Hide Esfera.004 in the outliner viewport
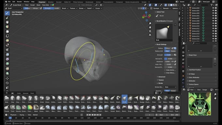Screen dimensions: 222x125 tap(213, 11)
